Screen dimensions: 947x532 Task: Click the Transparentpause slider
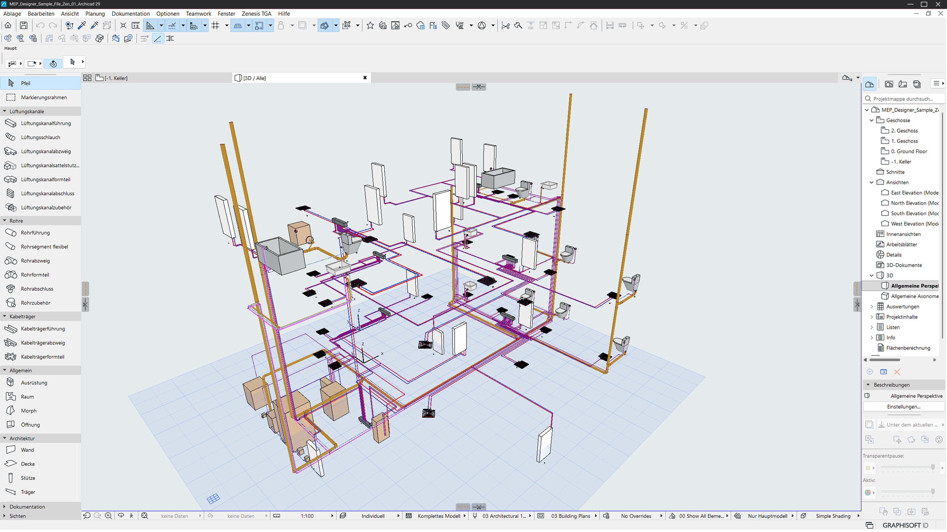click(907, 468)
